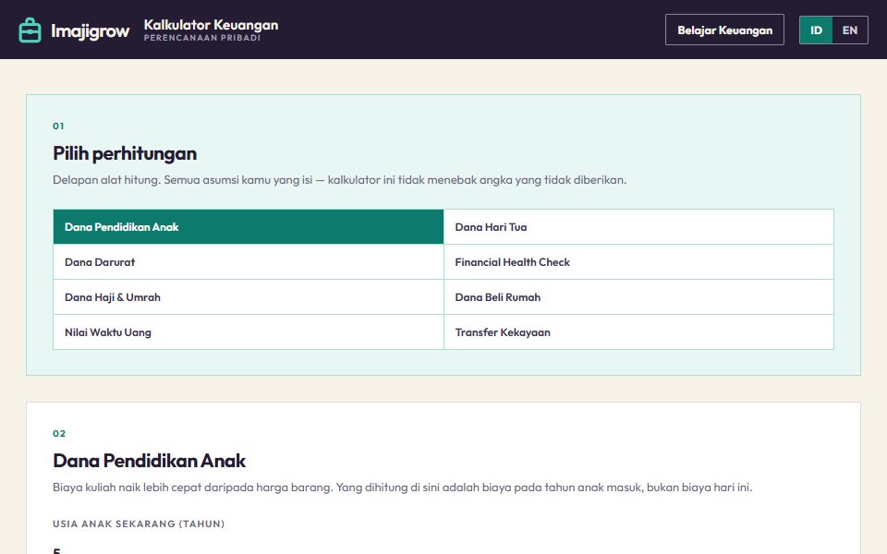The width and height of the screenshot is (887, 554).
Task: Open the Belajar Keuangan page
Action: [724, 30]
